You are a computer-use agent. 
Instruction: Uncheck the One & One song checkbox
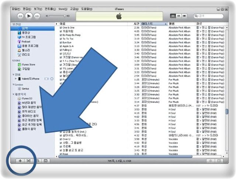60,28
